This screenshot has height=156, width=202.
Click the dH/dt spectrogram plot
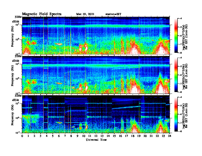pyautogui.click(x=96, y=35)
